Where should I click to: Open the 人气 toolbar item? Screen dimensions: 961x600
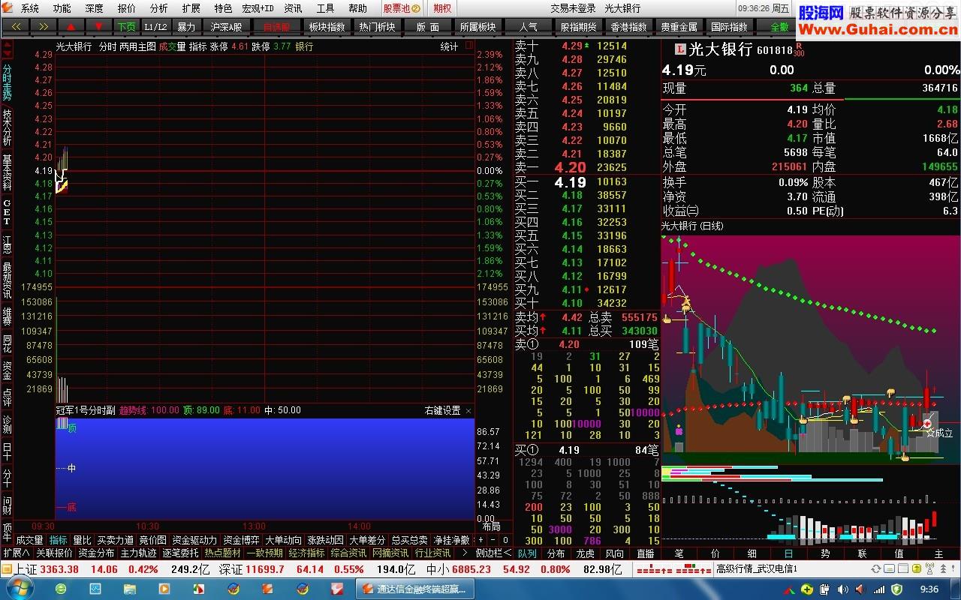pos(529,26)
